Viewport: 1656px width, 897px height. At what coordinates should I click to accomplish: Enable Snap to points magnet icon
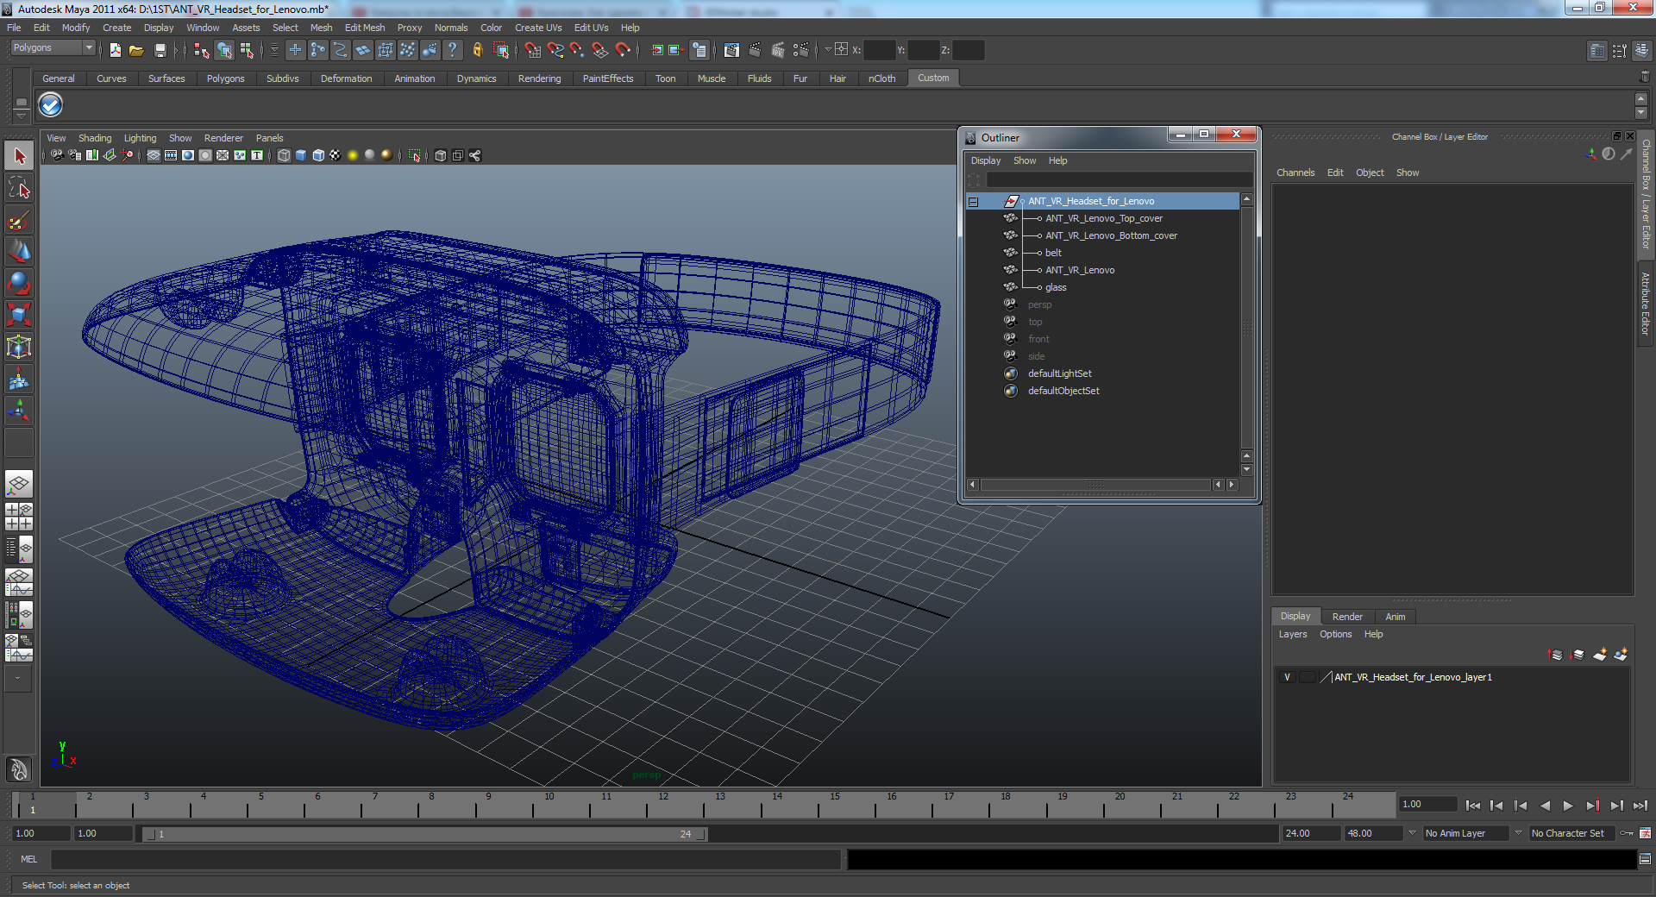577,50
